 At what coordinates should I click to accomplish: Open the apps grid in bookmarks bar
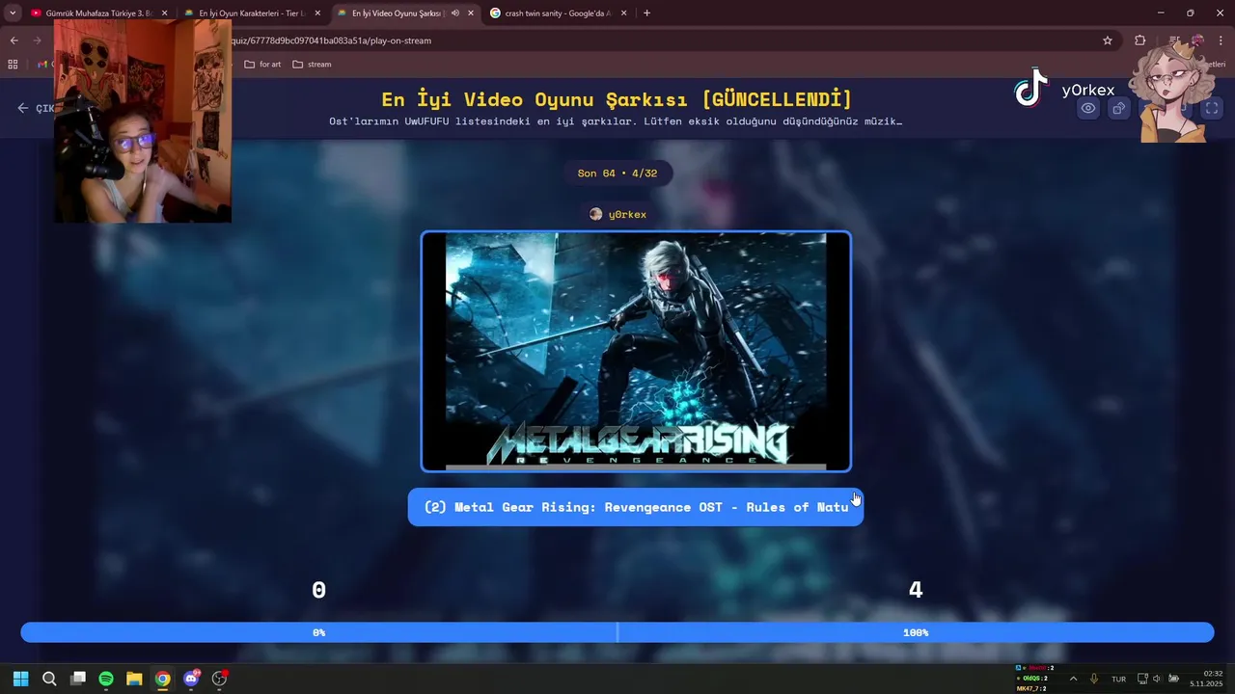coord(13,65)
